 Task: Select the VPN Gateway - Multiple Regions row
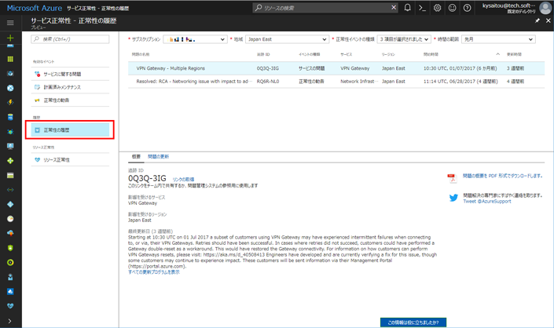pos(336,68)
